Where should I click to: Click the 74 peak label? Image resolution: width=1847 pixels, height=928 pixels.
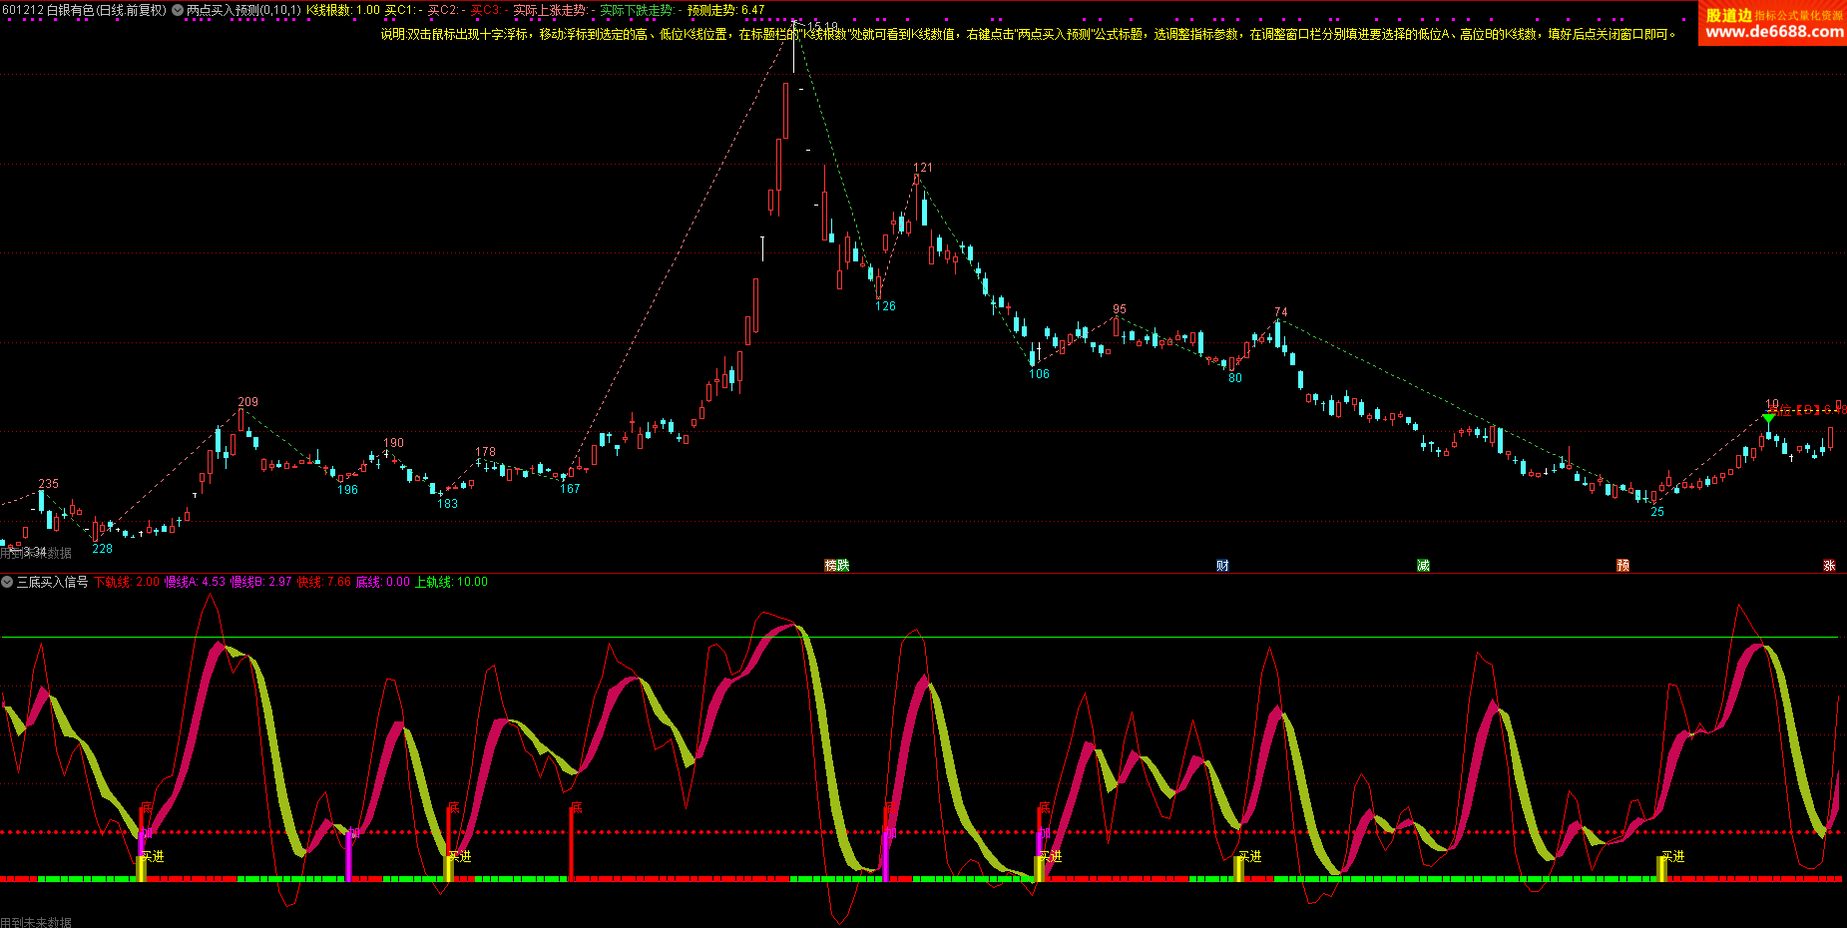(1281, 312)
